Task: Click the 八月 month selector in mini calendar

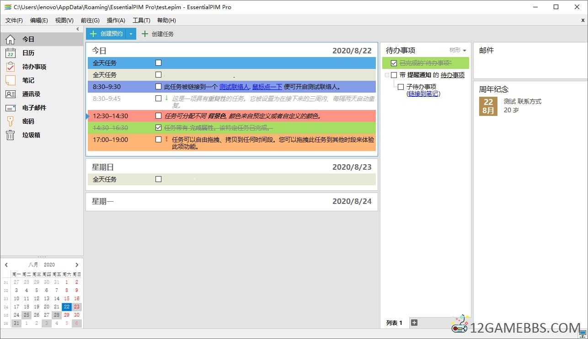Action: [x=33, y=265]
